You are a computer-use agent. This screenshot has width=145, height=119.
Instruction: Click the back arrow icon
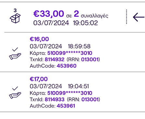point(139,17)
